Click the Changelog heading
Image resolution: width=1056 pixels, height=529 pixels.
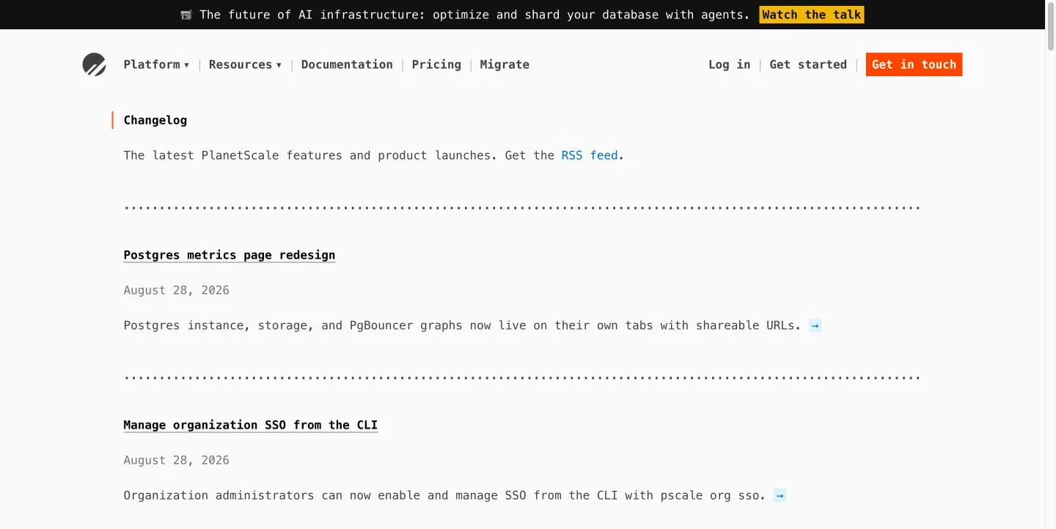[x=155, y=120]
